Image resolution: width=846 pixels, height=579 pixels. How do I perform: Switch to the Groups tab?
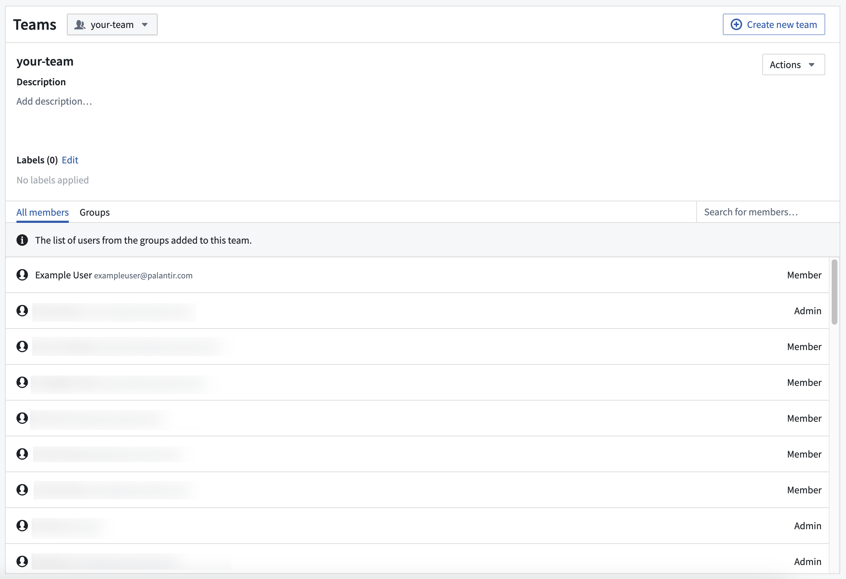(95, 212)
